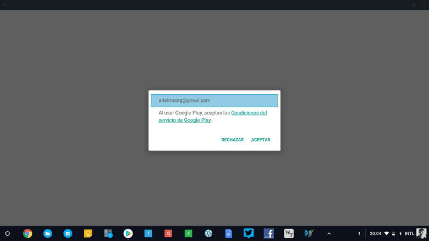Open the launcher circle on the shelf
429x241 pixels.
8,234
